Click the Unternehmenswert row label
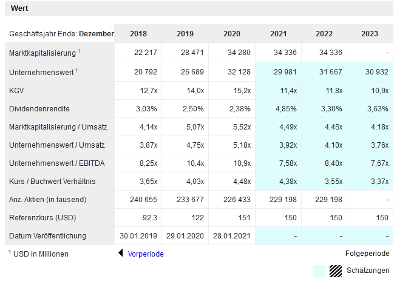Image resolution: width=397 pixels, height=282 pixels. pos(41,72)
